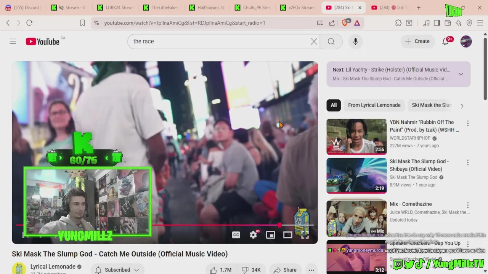Dislike the video (34K)
Viewport: 488px width, 274px height.
pos(251,270)
